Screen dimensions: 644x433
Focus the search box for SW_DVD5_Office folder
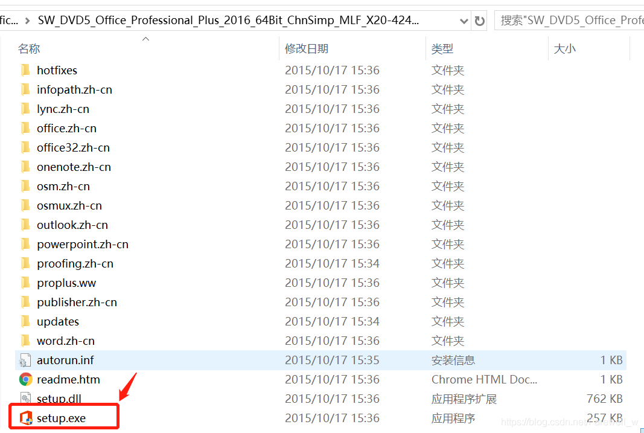coord(569,21)
